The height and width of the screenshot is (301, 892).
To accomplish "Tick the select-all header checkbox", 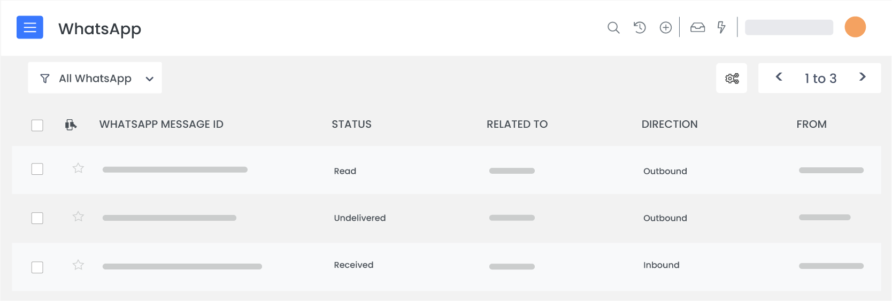I will [x=37, y=125].
